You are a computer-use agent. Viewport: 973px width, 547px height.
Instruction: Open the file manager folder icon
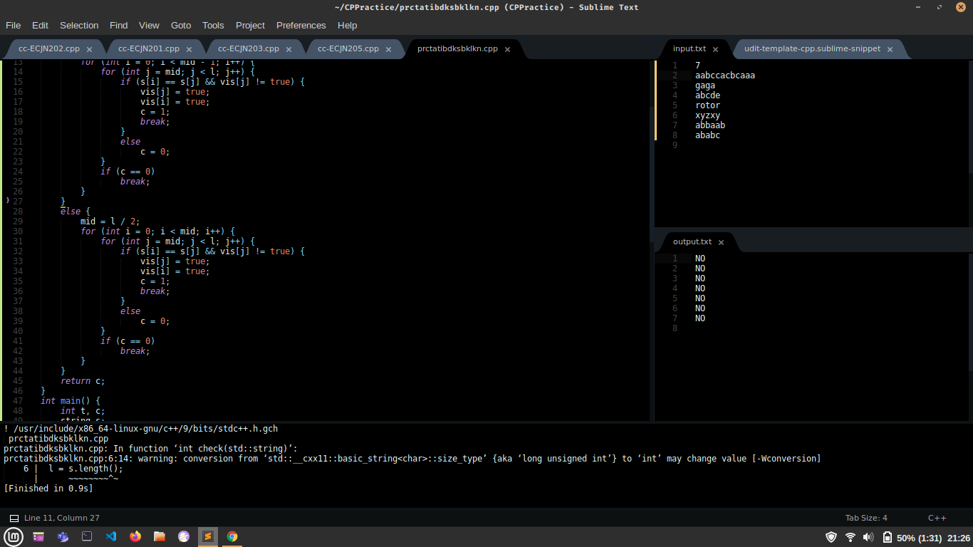coord(160,537)
